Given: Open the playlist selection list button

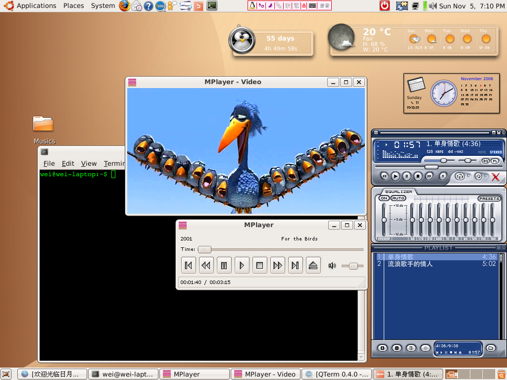Looking at the screenshot, I should click(411, 348).
